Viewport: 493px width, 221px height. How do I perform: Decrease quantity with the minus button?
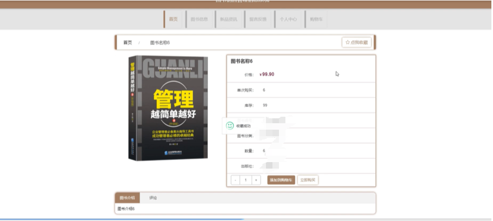tap(236, 180)
